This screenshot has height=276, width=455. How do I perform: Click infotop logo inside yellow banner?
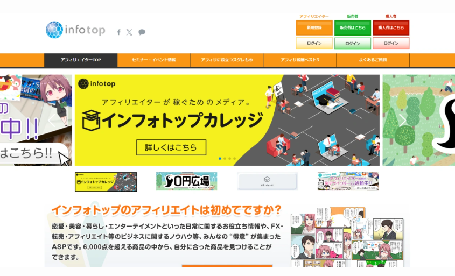coord(97,84)
